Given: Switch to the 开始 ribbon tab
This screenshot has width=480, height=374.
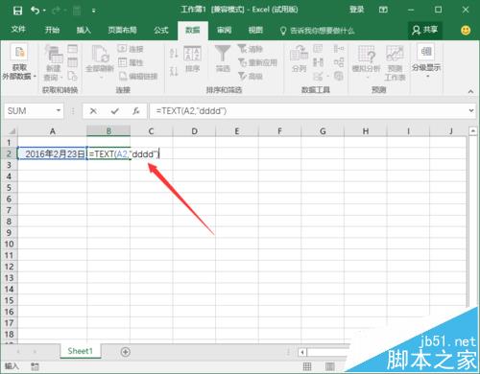Looking at the screenshot, I should [52, 30].
